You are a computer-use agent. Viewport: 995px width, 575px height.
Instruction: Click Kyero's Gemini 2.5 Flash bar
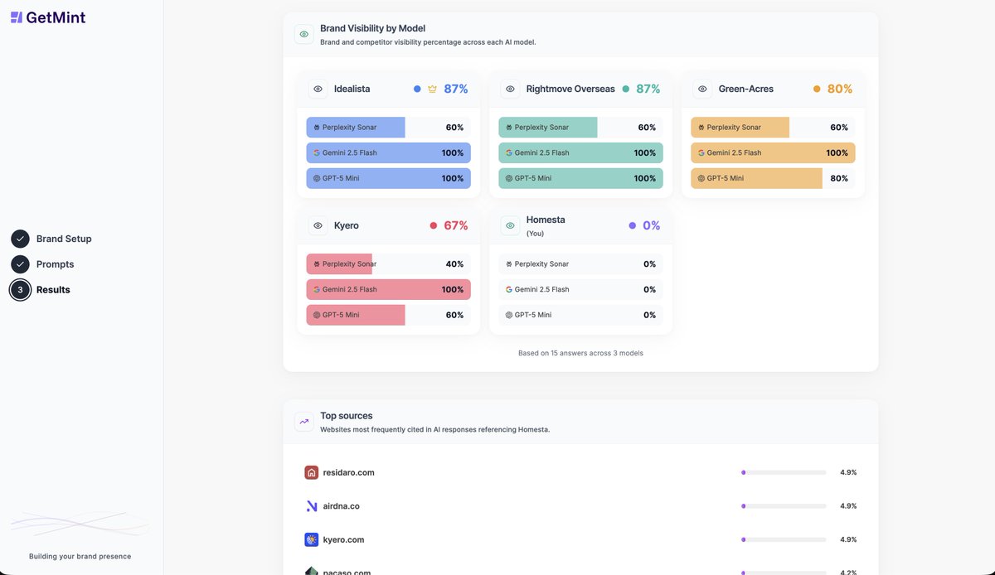point(388,289)
